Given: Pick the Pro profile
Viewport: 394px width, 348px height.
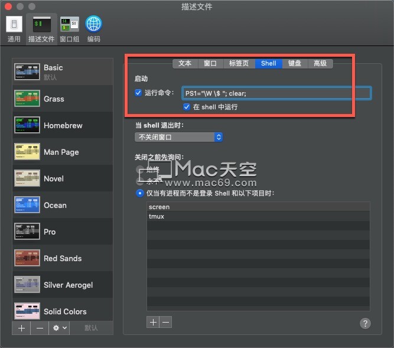Looking at the screenshot, I should point(62,232).
